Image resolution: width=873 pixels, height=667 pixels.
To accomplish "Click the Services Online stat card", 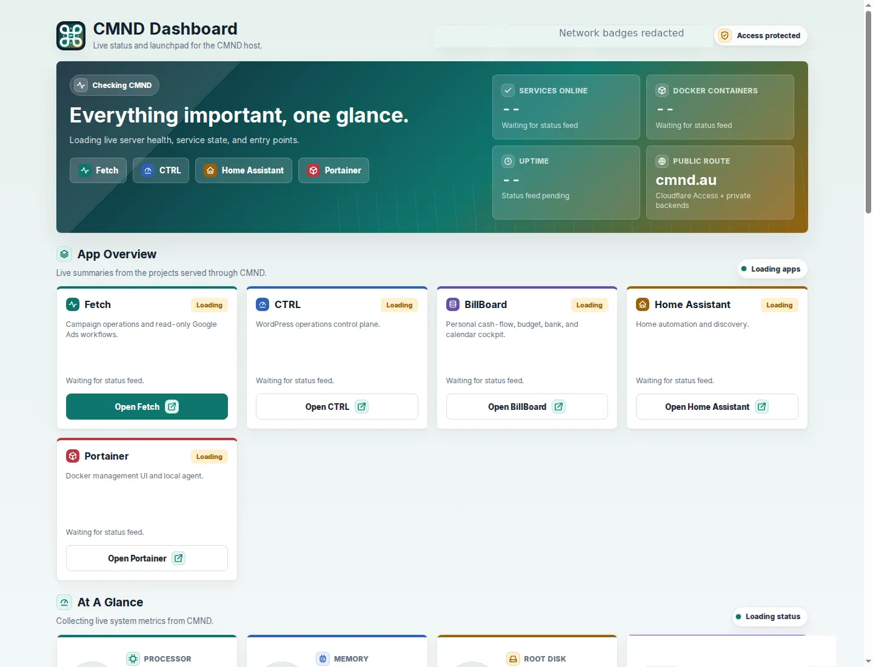I will click(566, 107).
